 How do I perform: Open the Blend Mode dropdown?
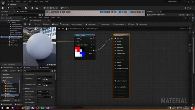tap(43, 94)
